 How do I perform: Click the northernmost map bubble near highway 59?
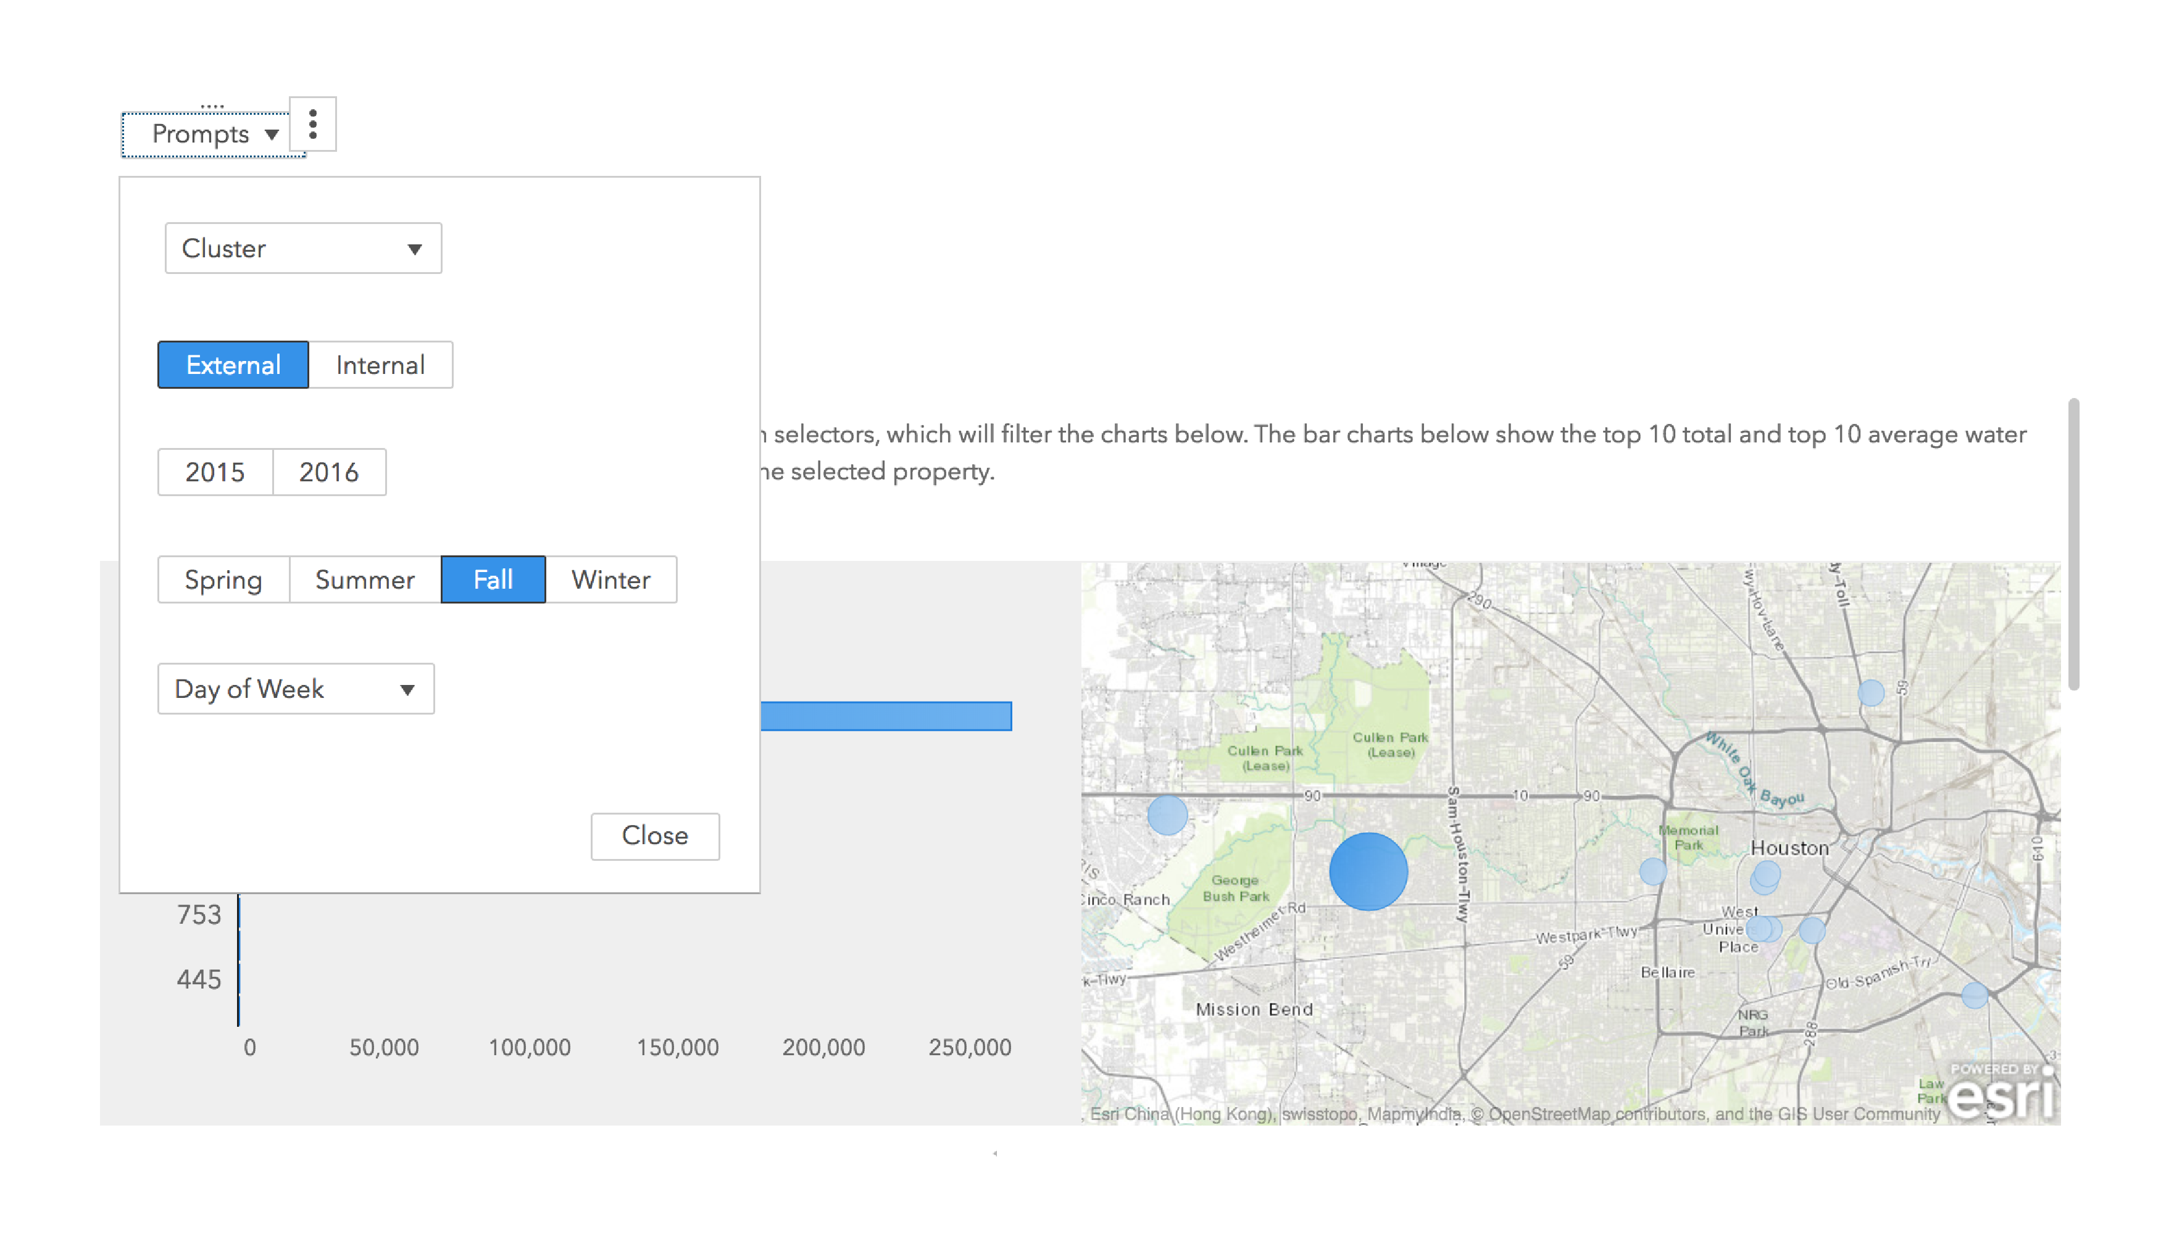tap(1870, 692)
